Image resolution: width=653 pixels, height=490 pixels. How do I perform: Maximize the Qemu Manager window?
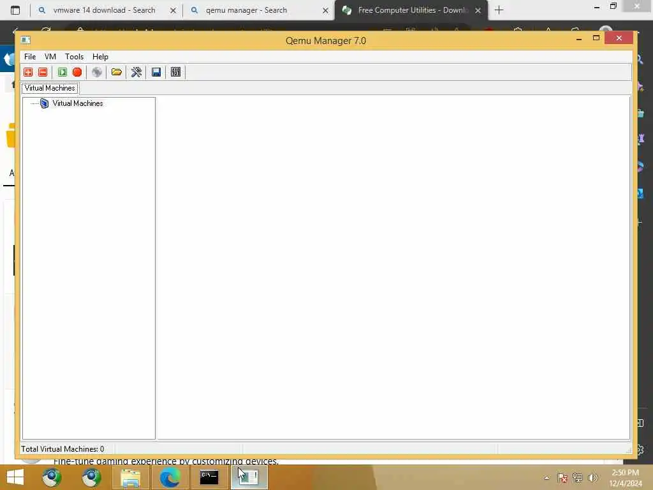click(x=596, y=38)
